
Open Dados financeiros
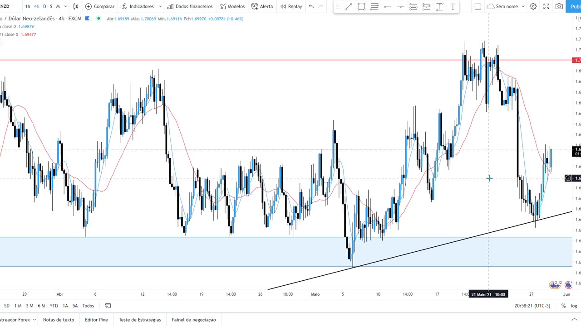pyautogui.click(x=190, y=6)
